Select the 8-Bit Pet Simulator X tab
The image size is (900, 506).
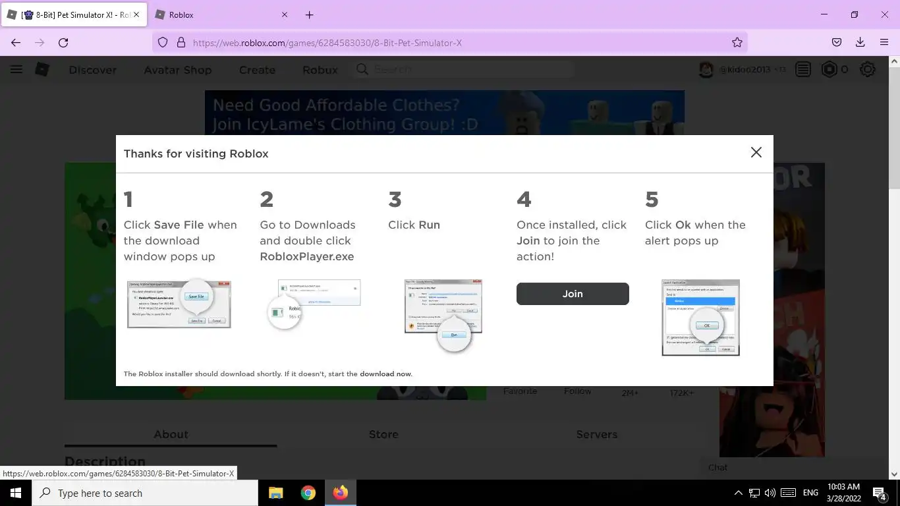(74, 14)
